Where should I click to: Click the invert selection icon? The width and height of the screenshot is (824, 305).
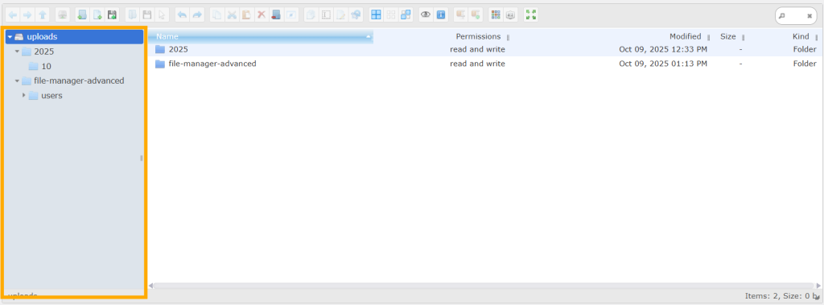(x=406, y=15)
